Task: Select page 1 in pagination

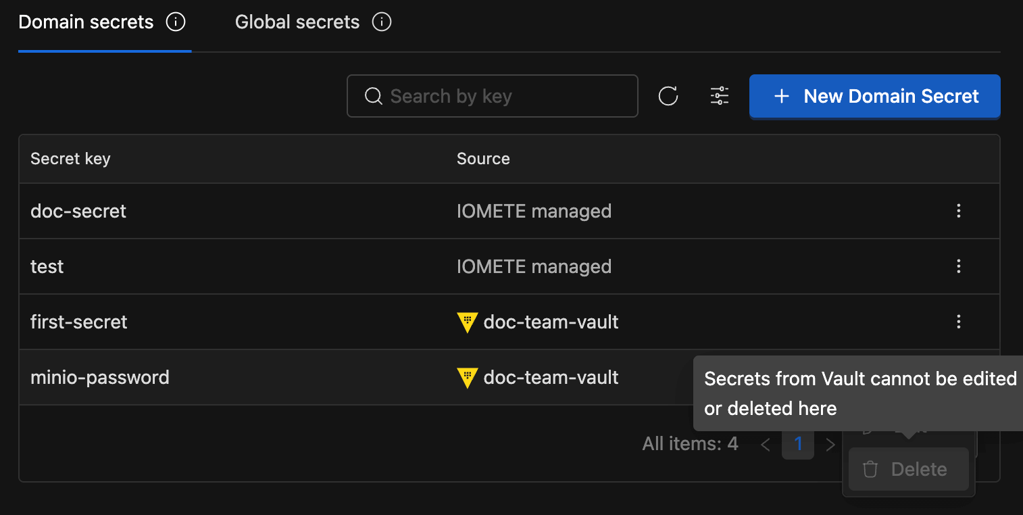Action: 798,444
